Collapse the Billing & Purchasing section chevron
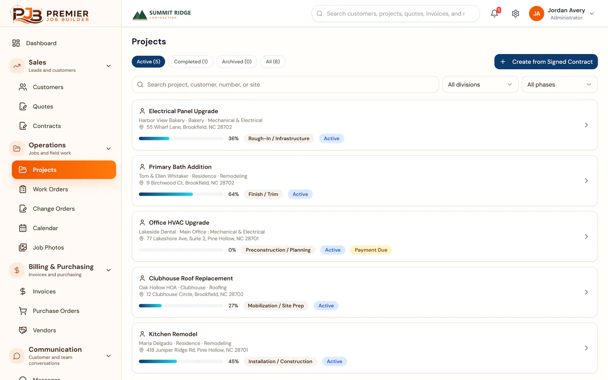 pyautogui.click(x=108, y=270)
